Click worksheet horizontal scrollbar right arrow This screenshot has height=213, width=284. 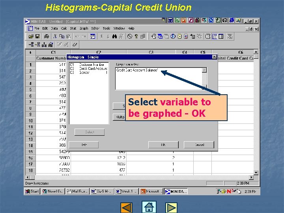tap(251, 177)
